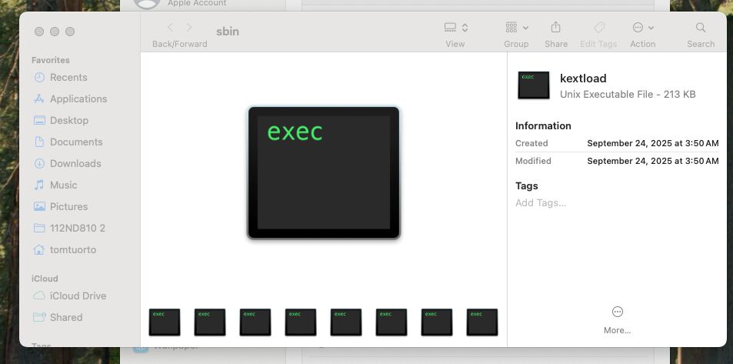Select the last exec thumbnail in gallery strip
This screenshot has height=364, width=733.
(x=482, y=322)
